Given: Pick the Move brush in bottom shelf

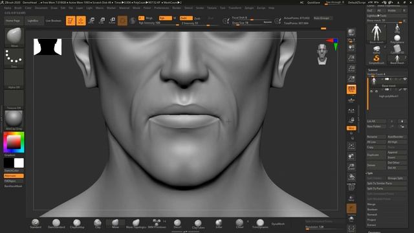Looking at the screenshot, I should pos(115,223).
